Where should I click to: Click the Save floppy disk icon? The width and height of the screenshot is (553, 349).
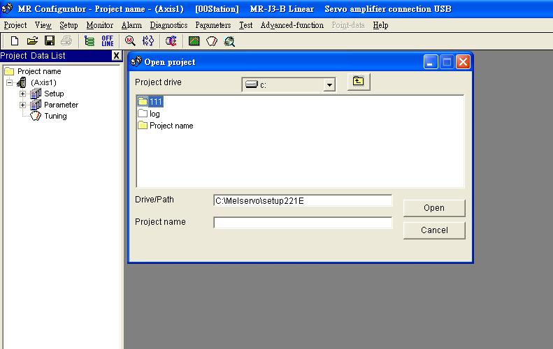tap(50, 41)
